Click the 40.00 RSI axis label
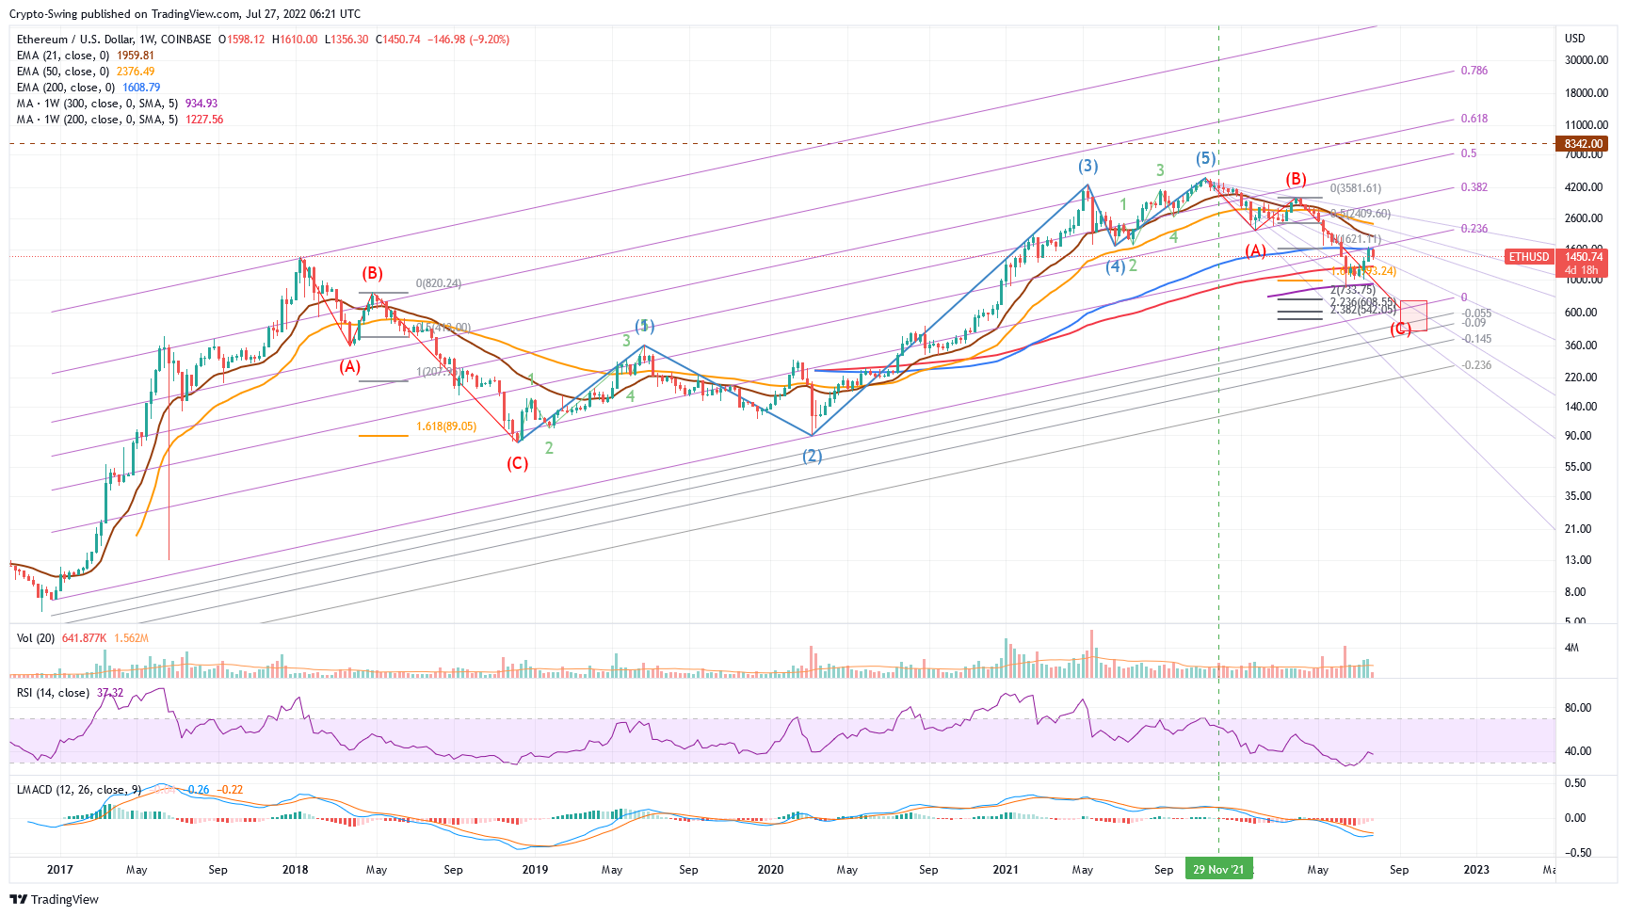 (x=1578, y=751)
